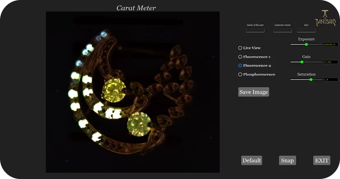Click the Snap button
Screen dimensions: 340x179
(287, 160)
